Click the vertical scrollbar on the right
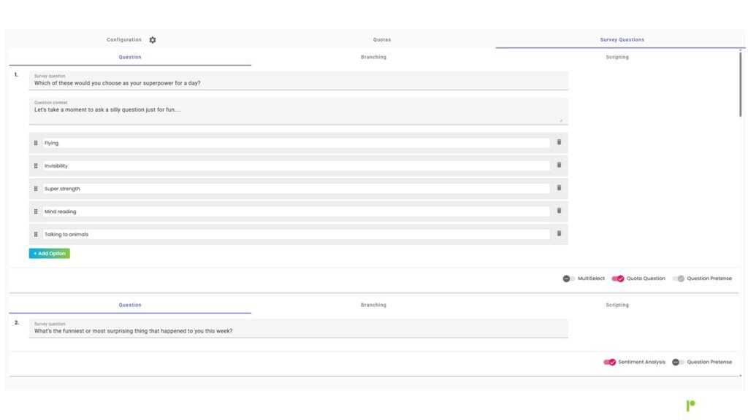 coord(741,87)
